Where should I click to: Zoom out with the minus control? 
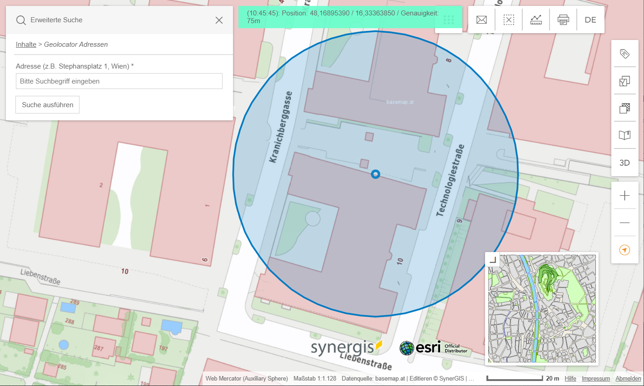click(x=624, y=223)
